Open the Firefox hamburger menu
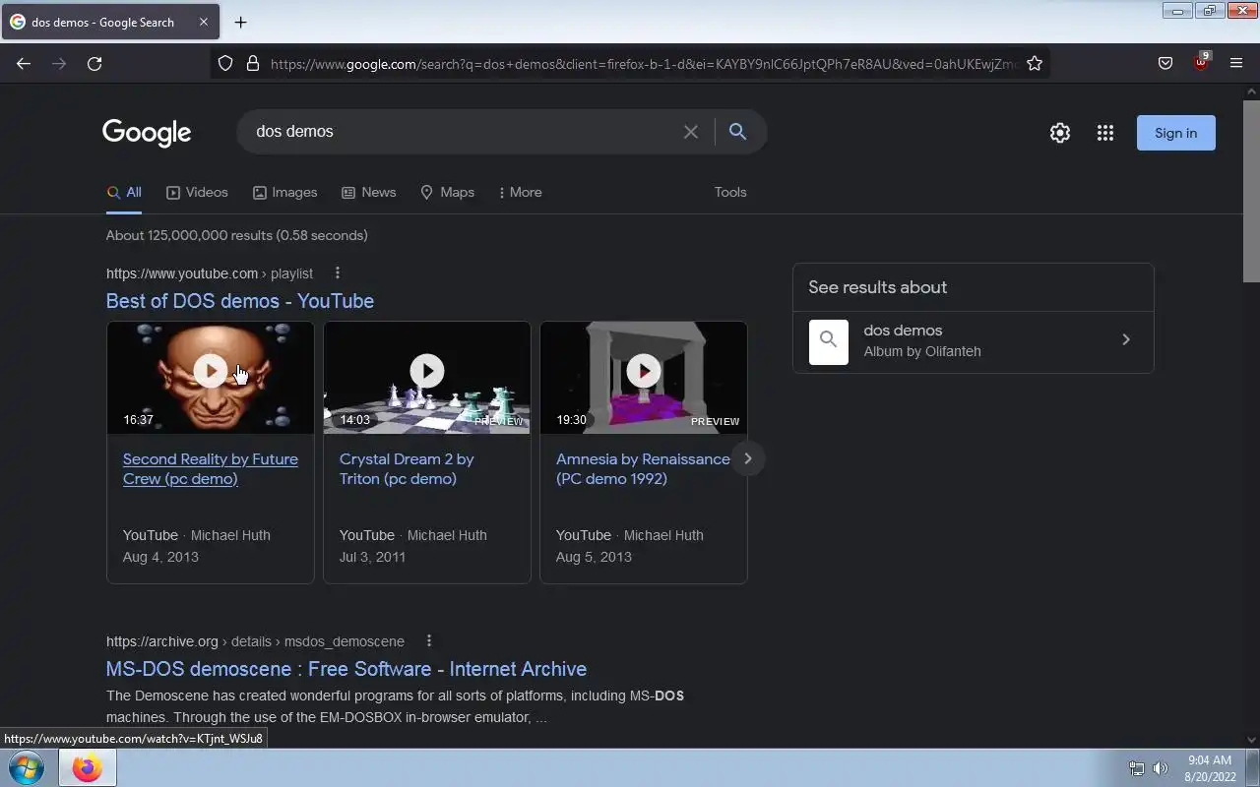Image resolution: width=1260 pixels, height=787 pixels. tap(1236, 63)
